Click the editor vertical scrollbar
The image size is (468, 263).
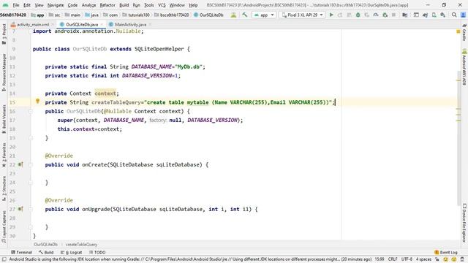[458, 137]
